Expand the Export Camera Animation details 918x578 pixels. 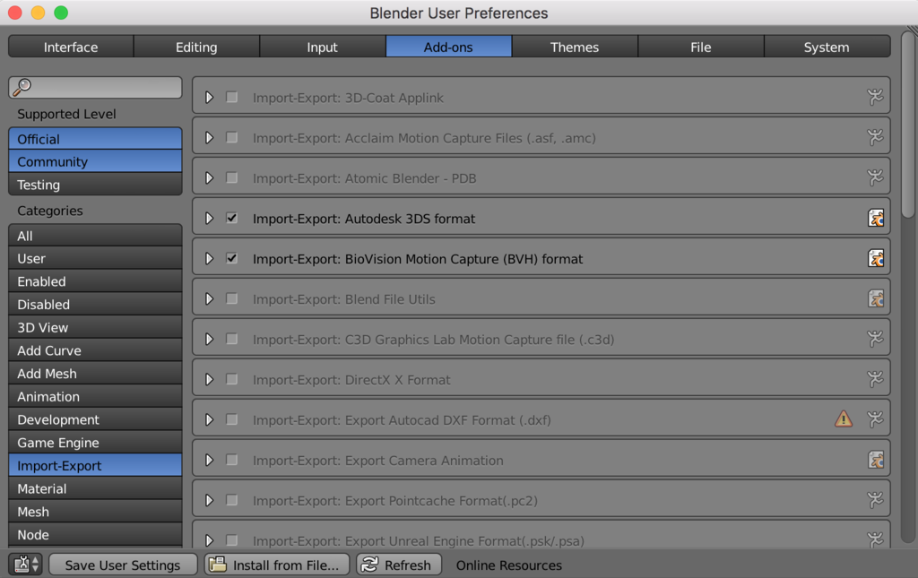[209, 460]
